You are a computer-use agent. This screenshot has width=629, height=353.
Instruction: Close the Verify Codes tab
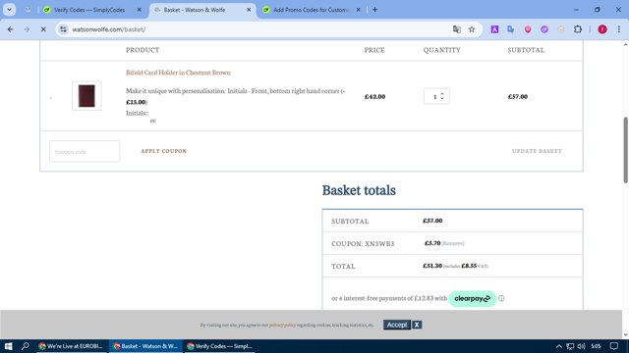pyautogui.click(x=139, y=10)
